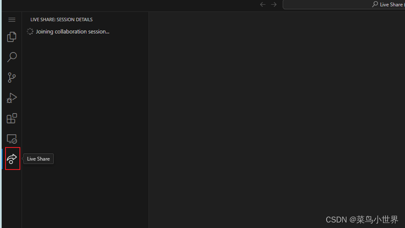
Task: Click the 'LIVE SHARE: SESSION DETAILS' panel title
Action: [61, 19]
